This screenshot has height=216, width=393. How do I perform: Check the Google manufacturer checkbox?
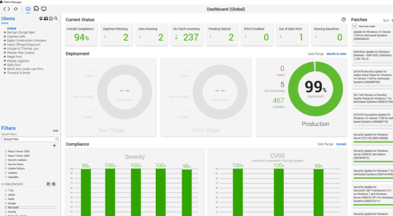click(x=6, y=203)
